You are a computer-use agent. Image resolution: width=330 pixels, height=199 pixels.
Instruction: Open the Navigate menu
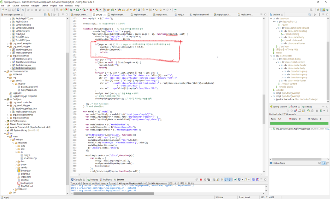coord(35,6)
